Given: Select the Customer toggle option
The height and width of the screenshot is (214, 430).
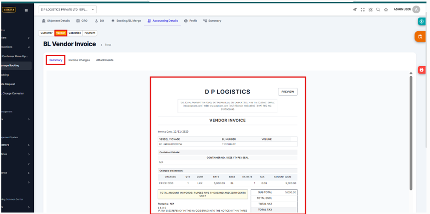Looking at the screenshot, I should 47,33.
